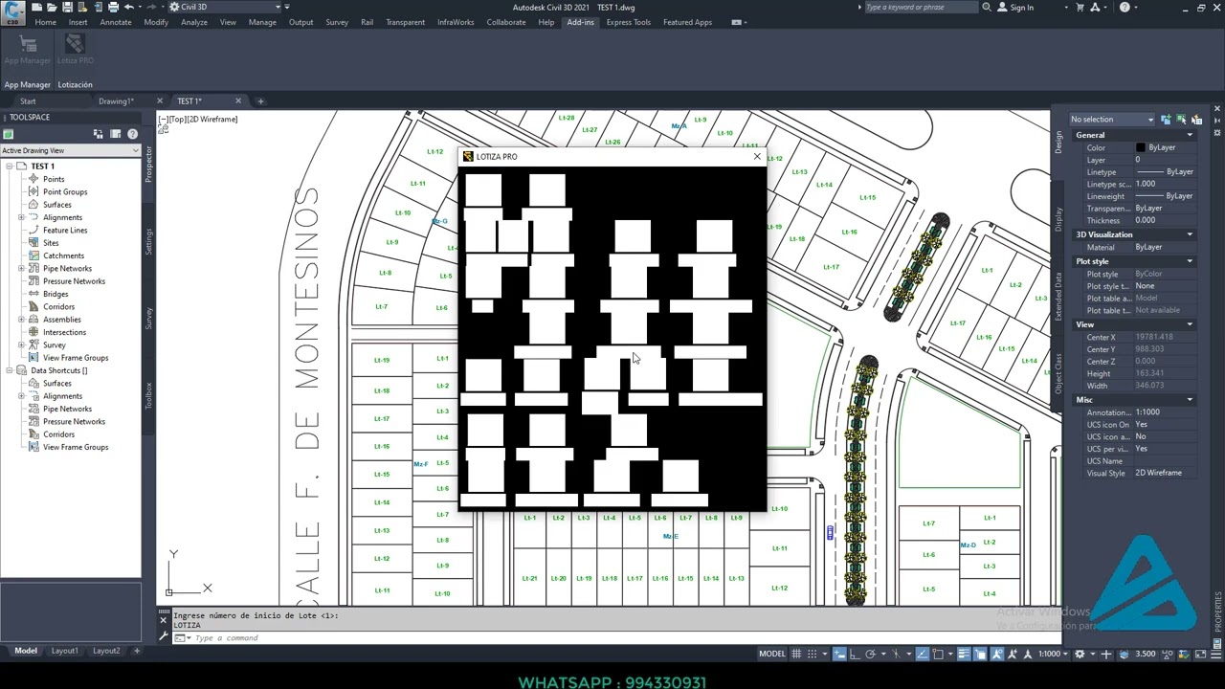Close the TEST 1* drawing tab
Image resolution: width=1225 pixels, height=689 pixels.
point(238,100)
